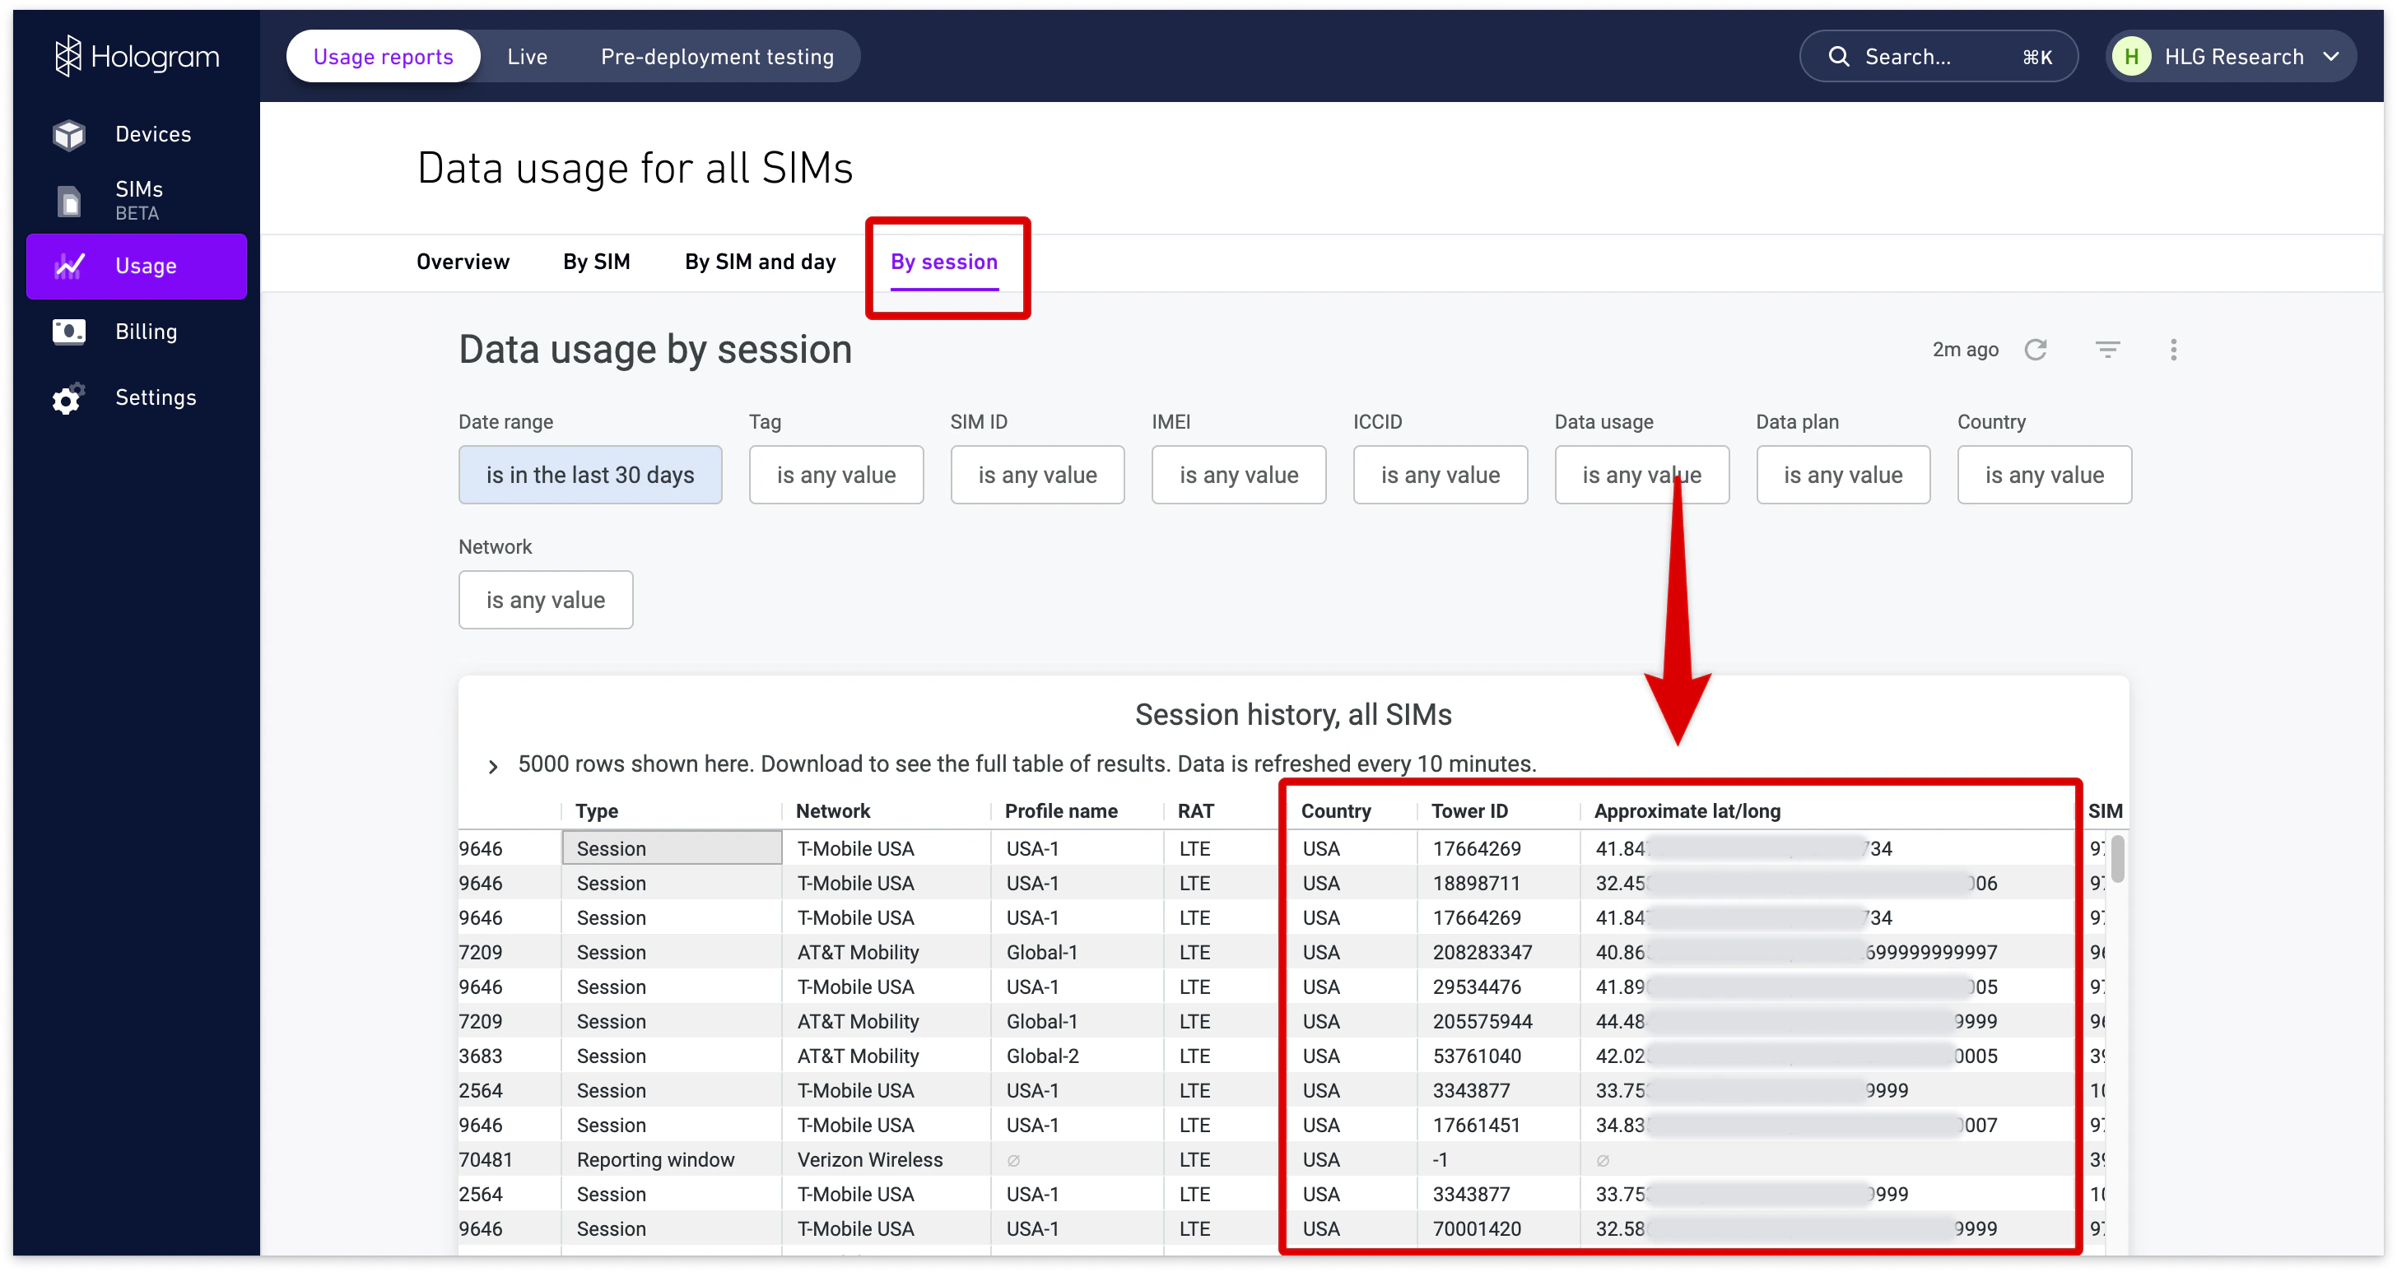Sort by Approximate lat/long column header
The image size is (2397, 1272).
click(x=1687, y=810)
